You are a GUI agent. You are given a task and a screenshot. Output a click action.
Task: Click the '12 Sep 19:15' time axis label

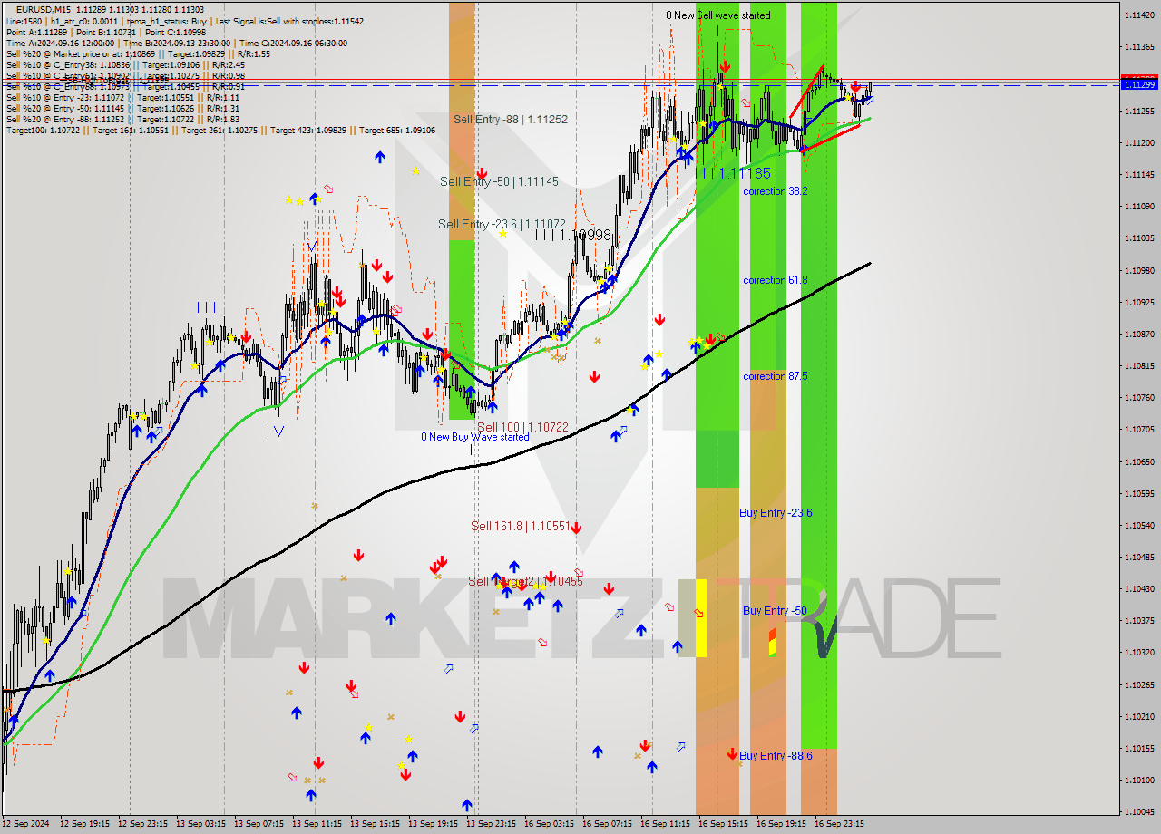click(x=84, y=824)
